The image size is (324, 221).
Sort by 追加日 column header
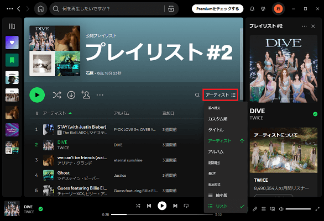168,113
